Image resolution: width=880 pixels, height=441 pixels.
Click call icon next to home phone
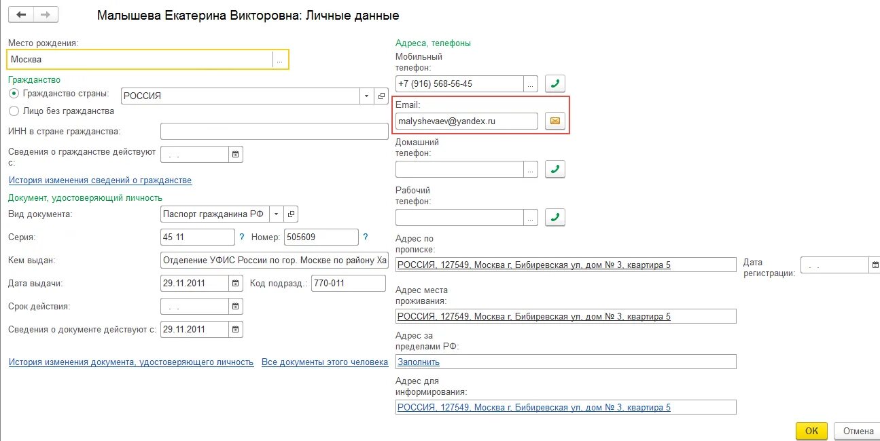[x=555, y=169]
